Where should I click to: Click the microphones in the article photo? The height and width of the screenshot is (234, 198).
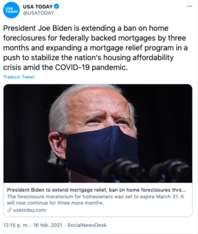[145, 170]
